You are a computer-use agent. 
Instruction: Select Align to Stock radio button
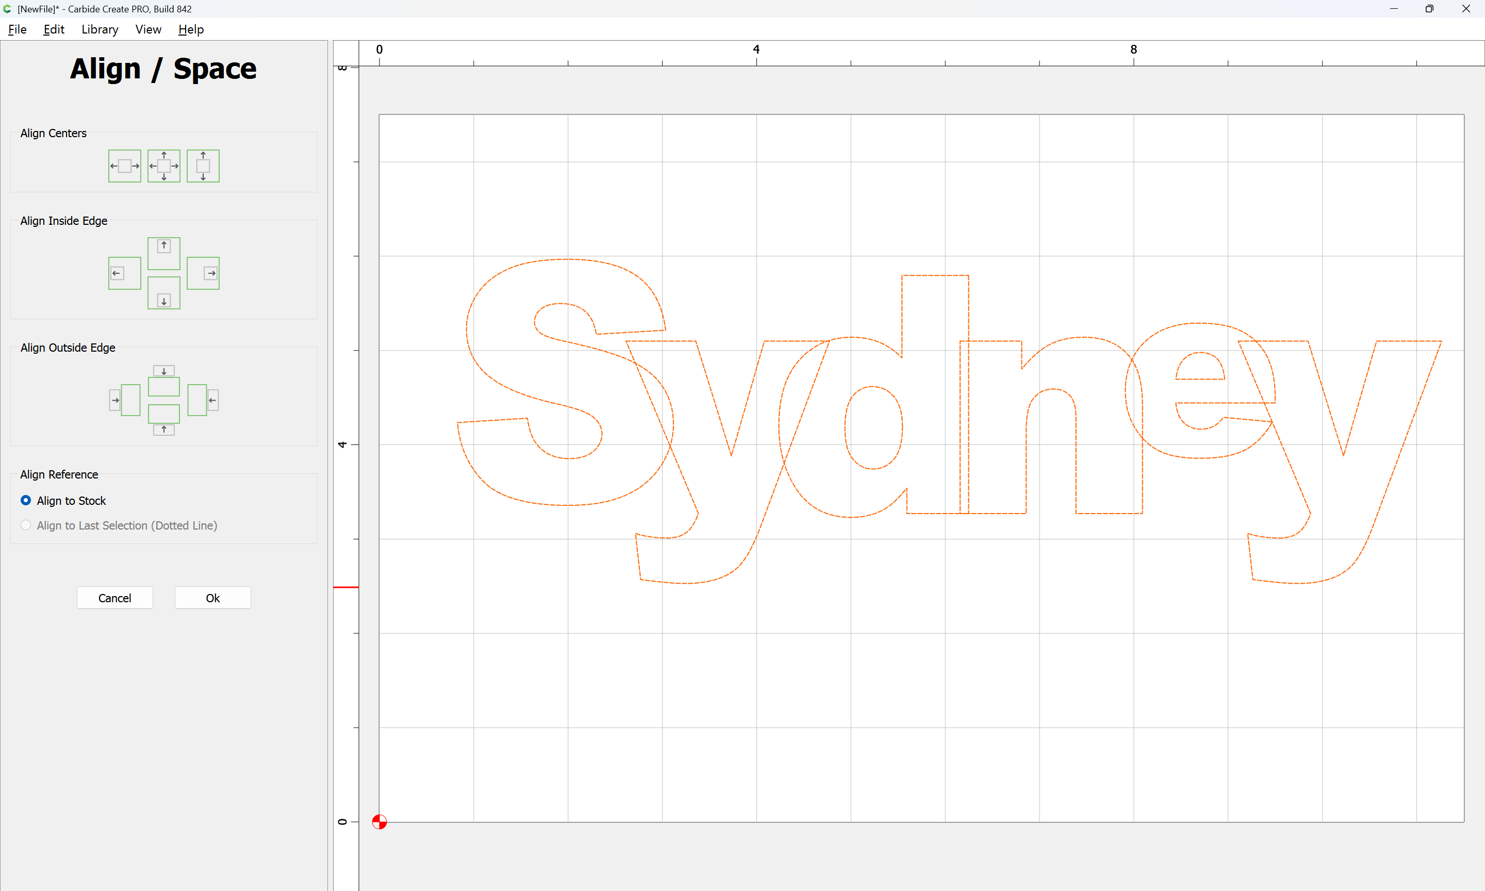click(26, 500)
